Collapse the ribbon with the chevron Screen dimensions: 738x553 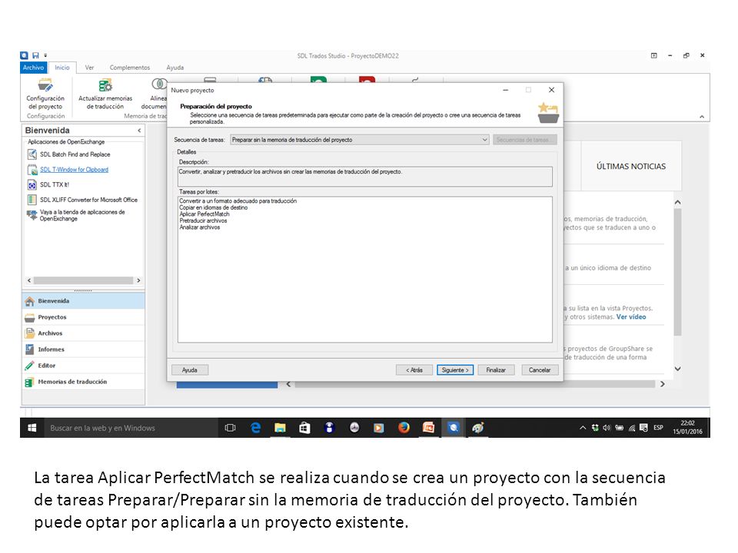[x=702, y=117]
